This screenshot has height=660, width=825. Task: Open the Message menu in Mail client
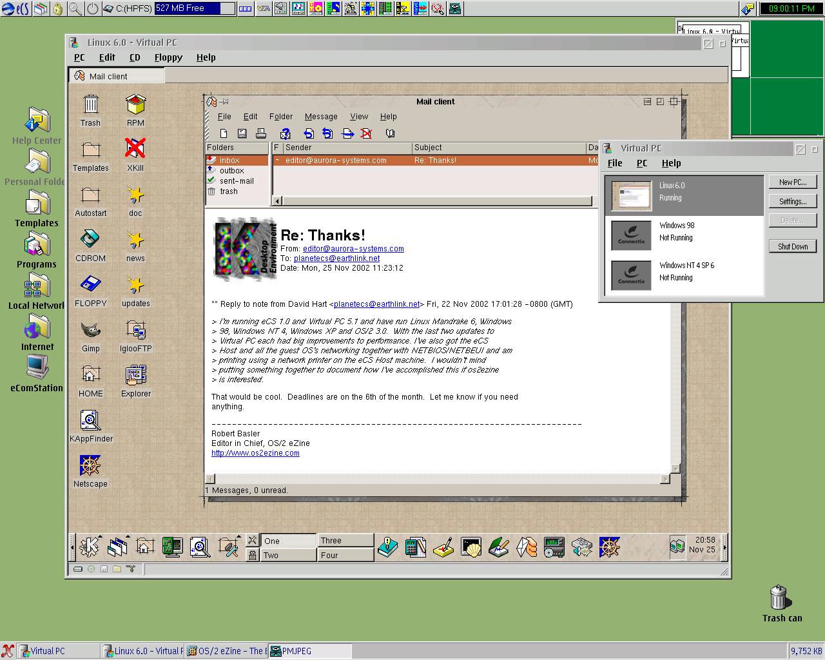(321, 117)
